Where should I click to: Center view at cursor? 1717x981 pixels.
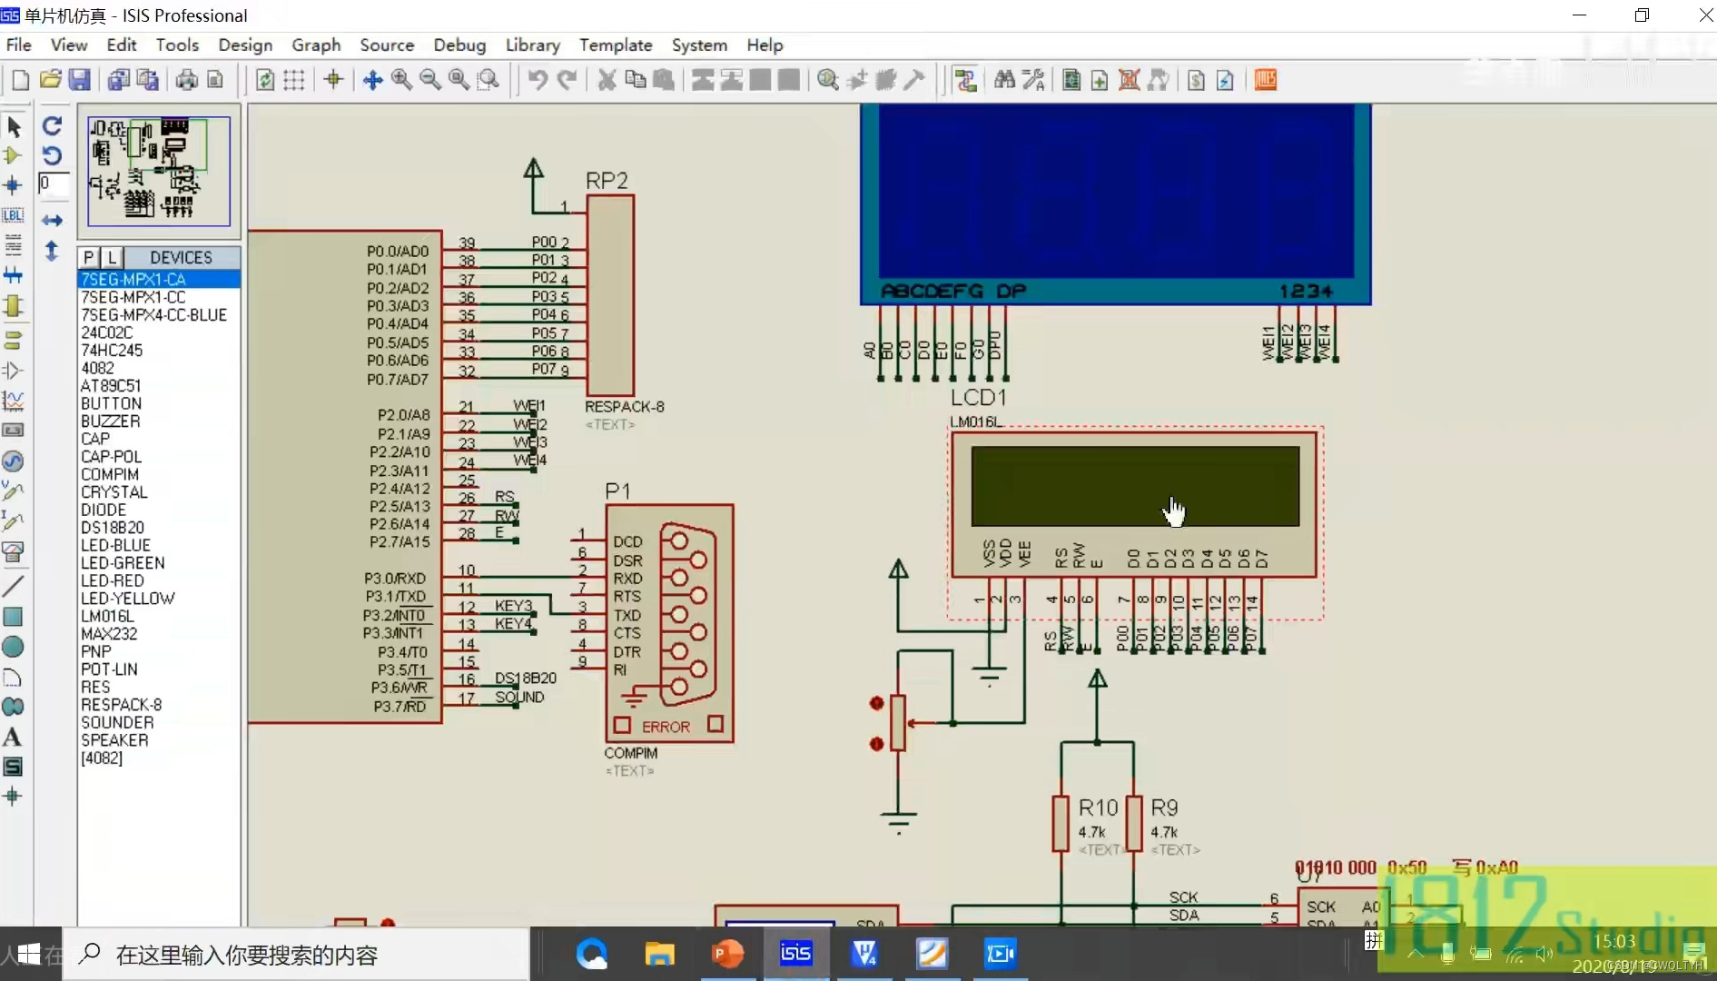coord(372,80)
